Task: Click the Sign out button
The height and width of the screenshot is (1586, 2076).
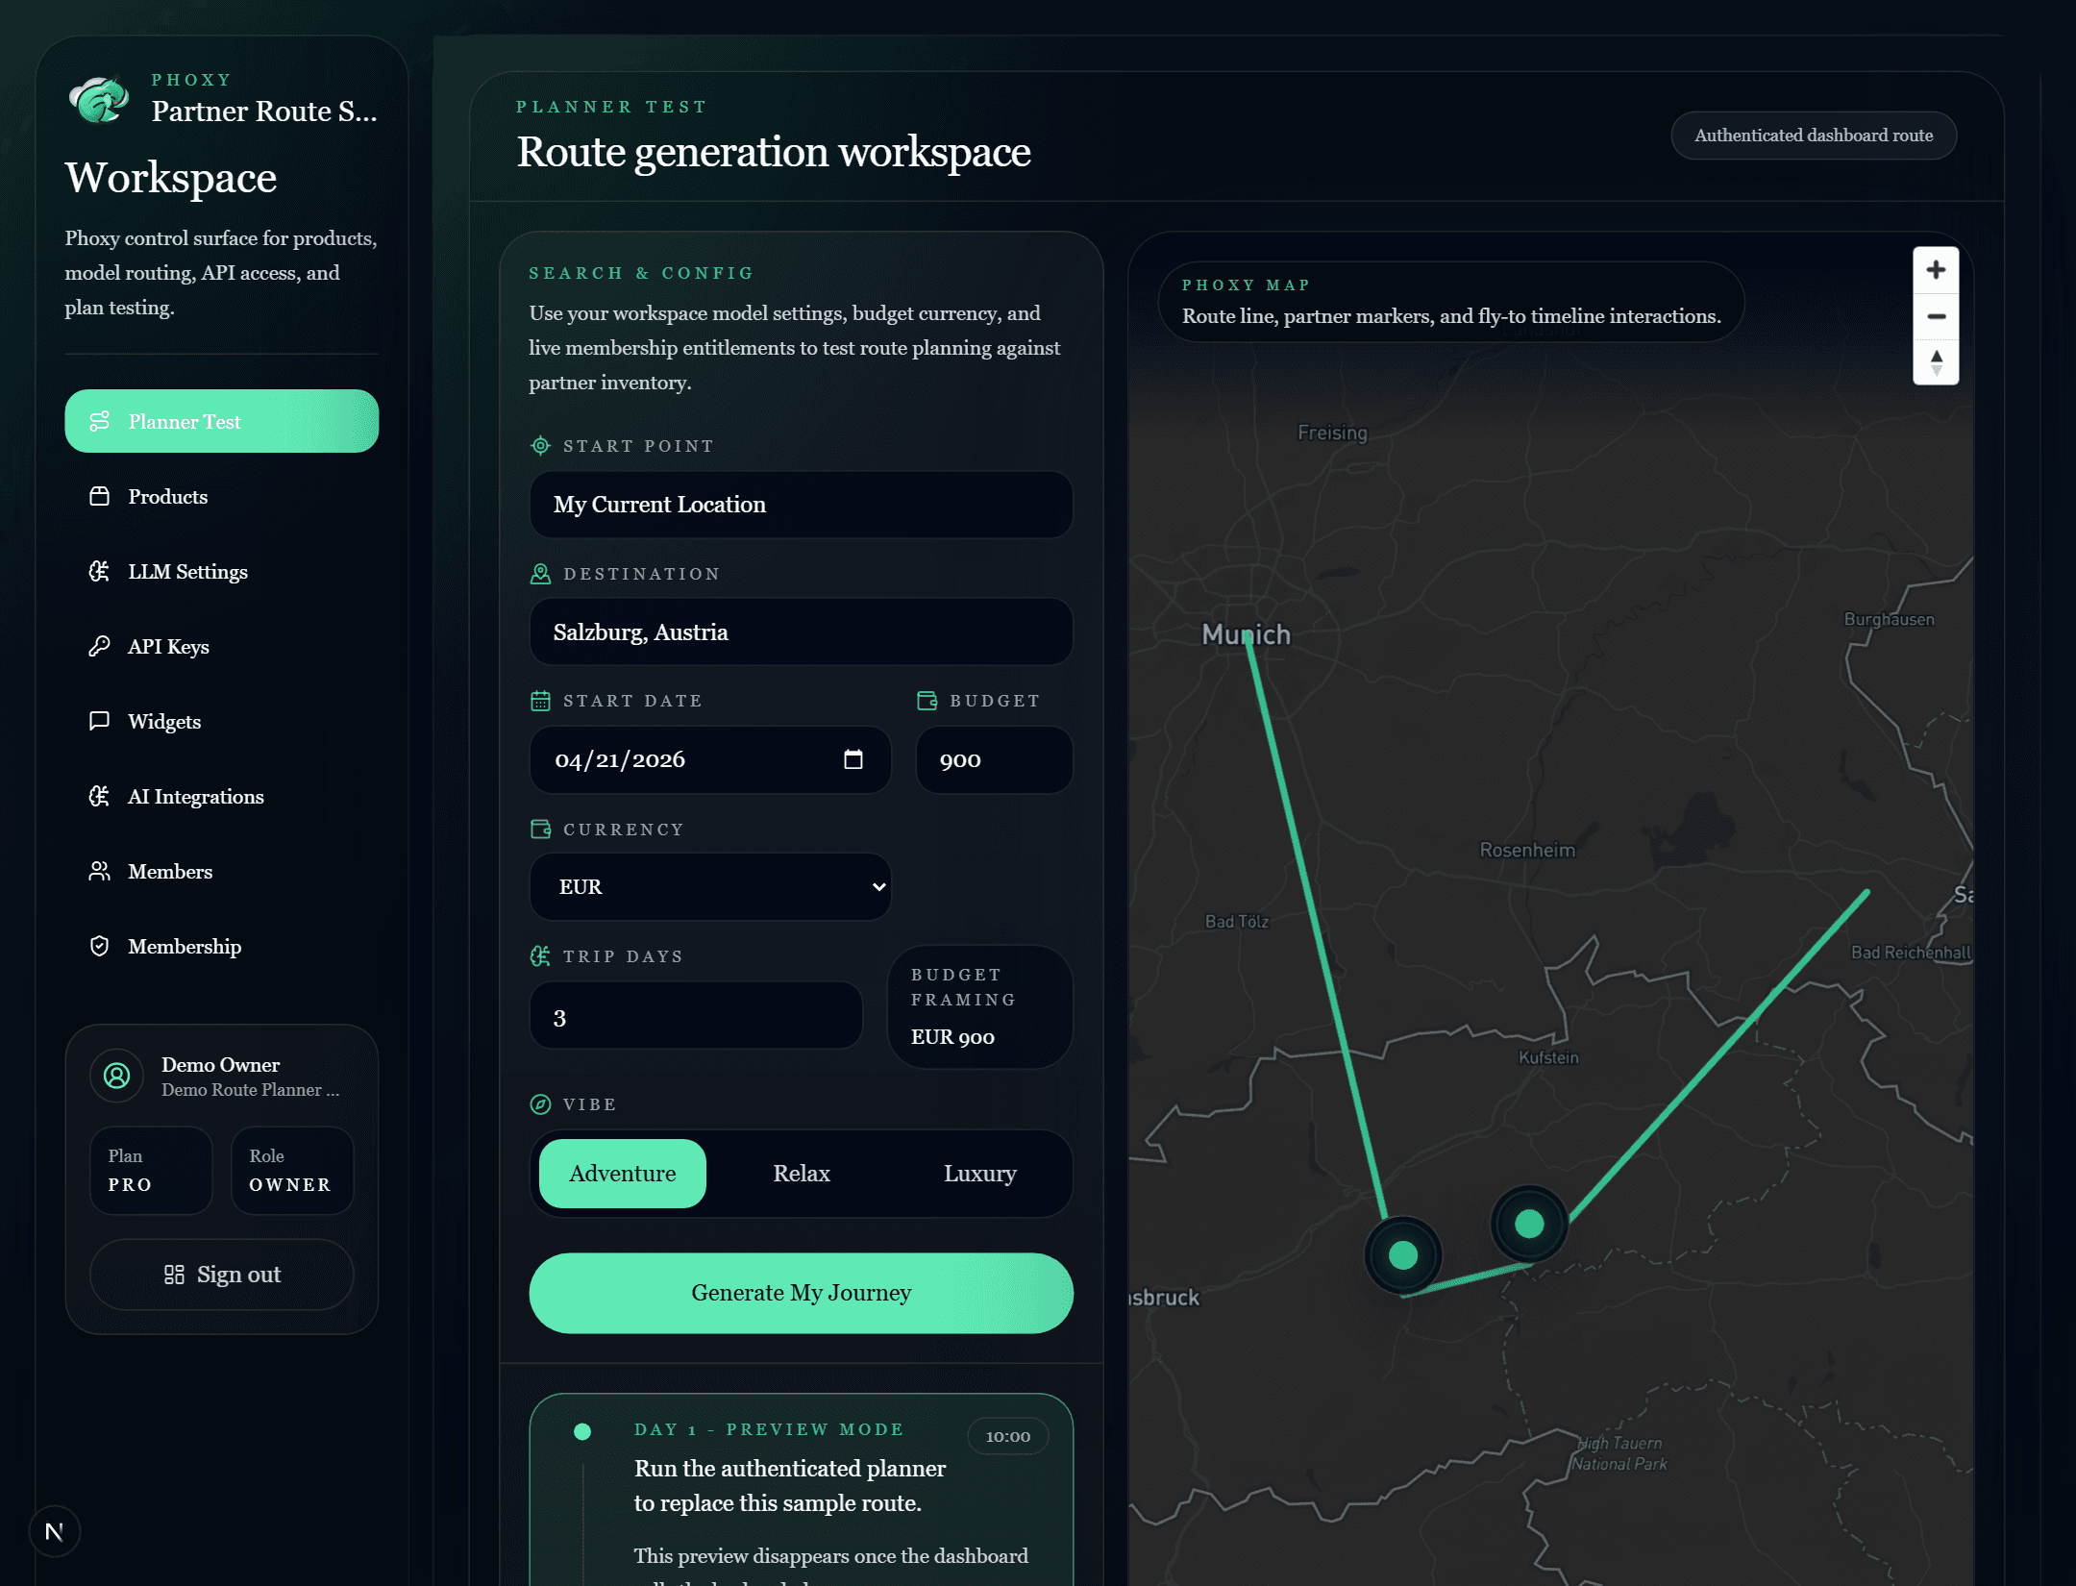Action: pos(222,1275)
